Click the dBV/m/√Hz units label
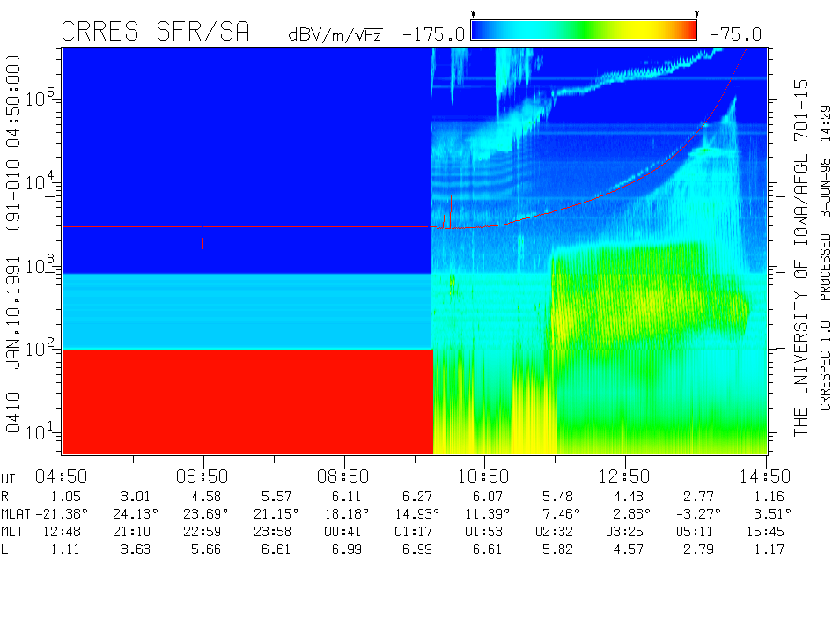Viewport: 832px width, 634px height. [x=335, y=35]
